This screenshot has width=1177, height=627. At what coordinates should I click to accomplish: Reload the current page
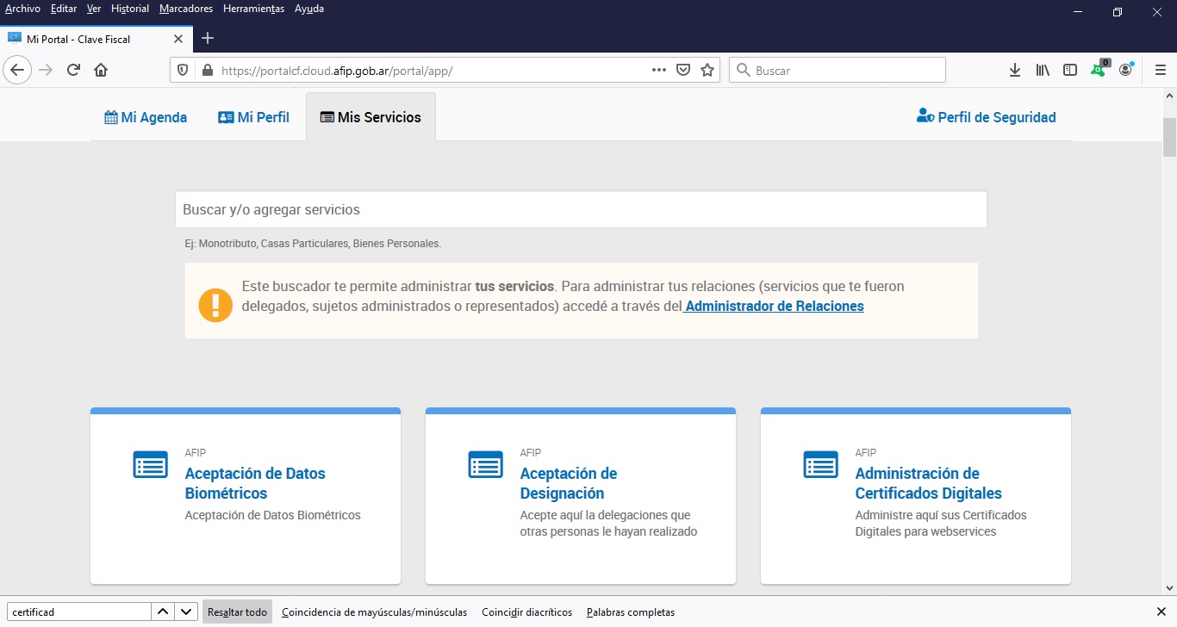point(73,71)
